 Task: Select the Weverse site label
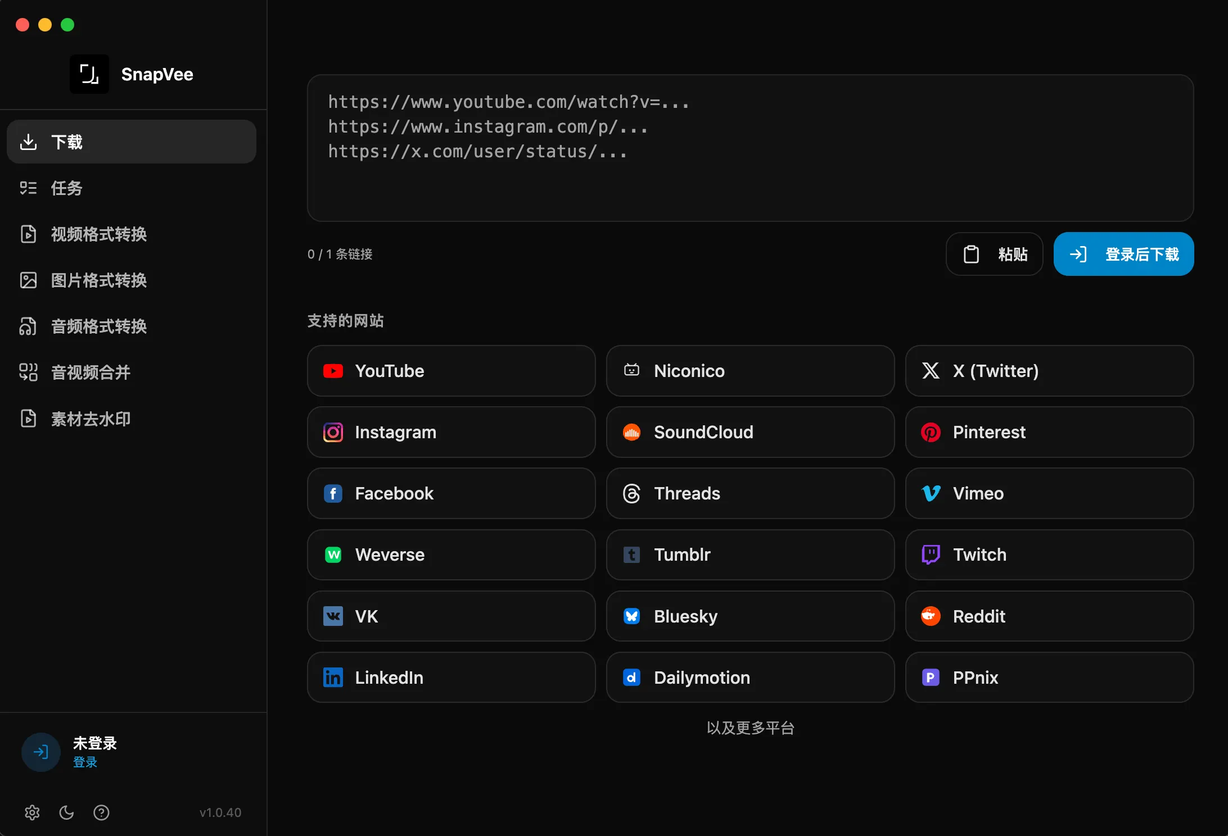(390, 555)
